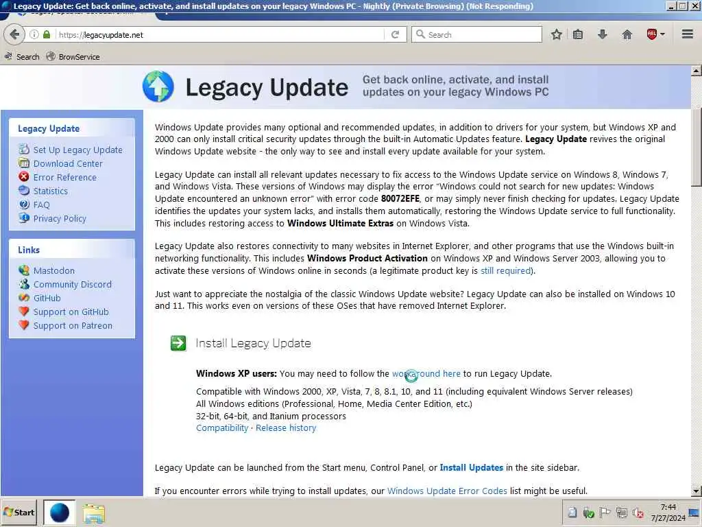Open Error Reference sidebar link
The image size is (702, 527).
pyautogui.click(x=65, y=178)
